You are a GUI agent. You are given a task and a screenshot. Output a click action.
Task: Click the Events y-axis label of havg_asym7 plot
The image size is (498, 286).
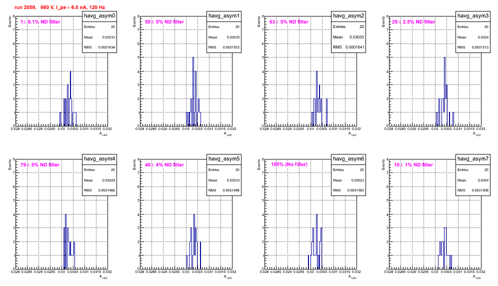click(383, 164)
